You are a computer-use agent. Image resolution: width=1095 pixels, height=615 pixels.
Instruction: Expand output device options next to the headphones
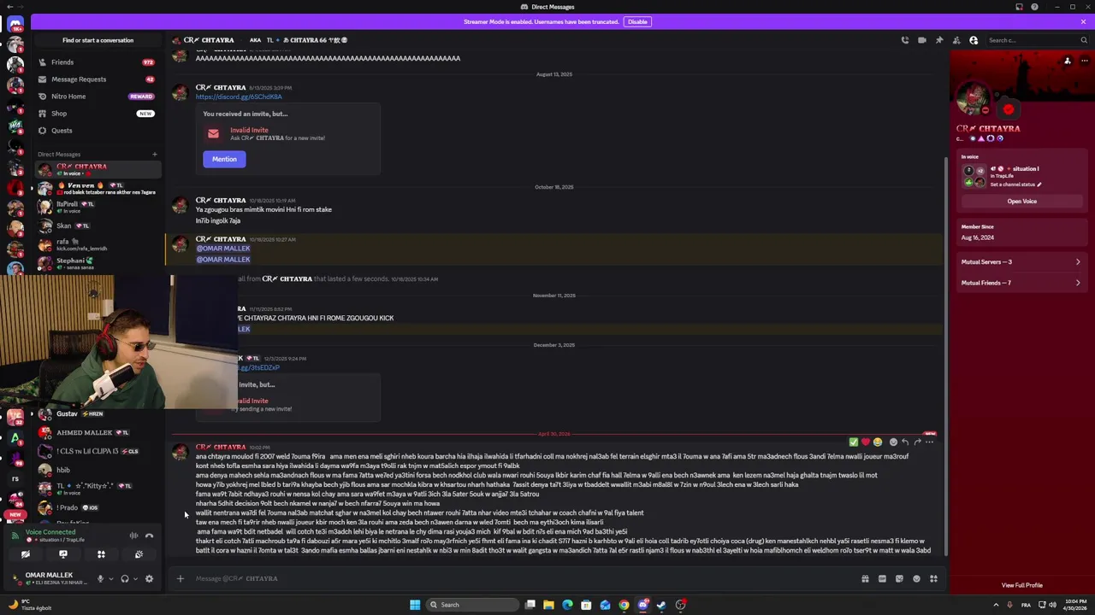[135, 579]
